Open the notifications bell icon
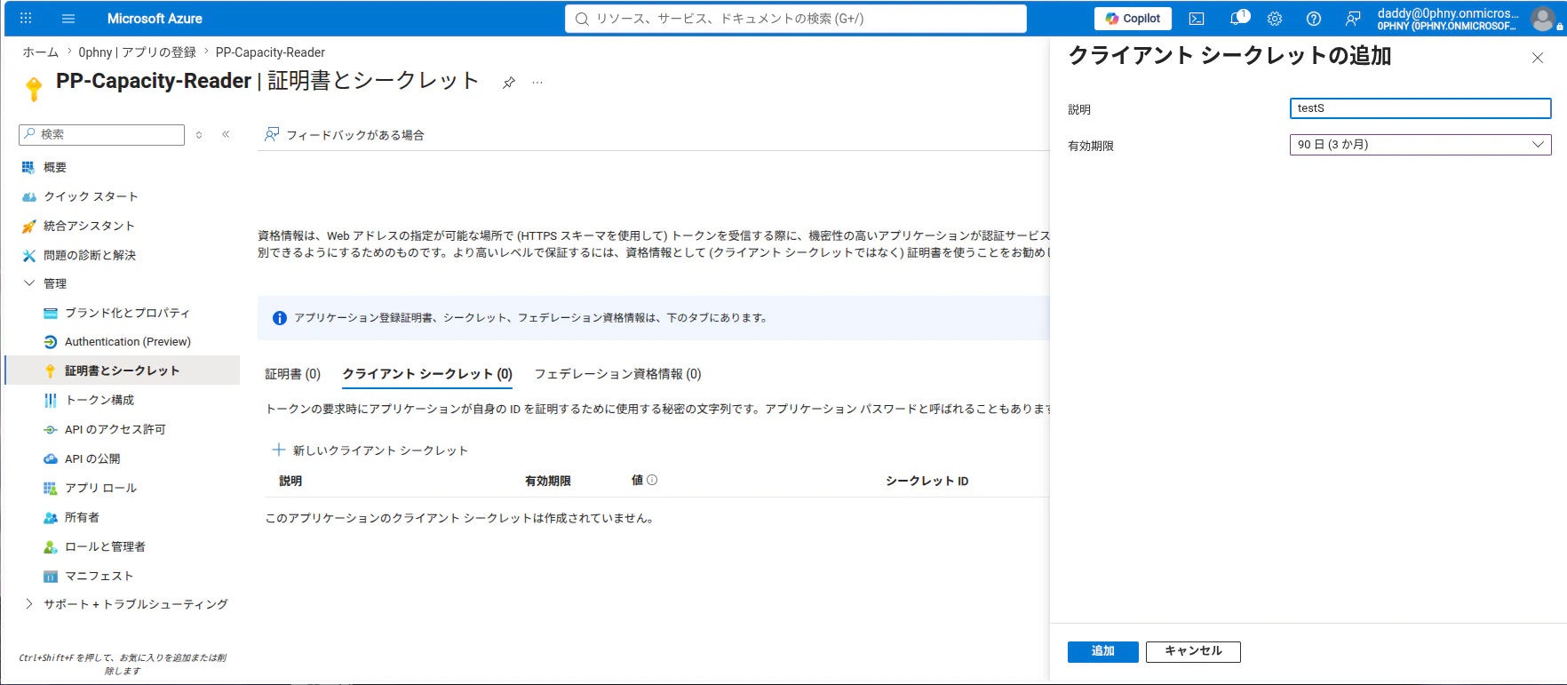 tap(1237, 19)
